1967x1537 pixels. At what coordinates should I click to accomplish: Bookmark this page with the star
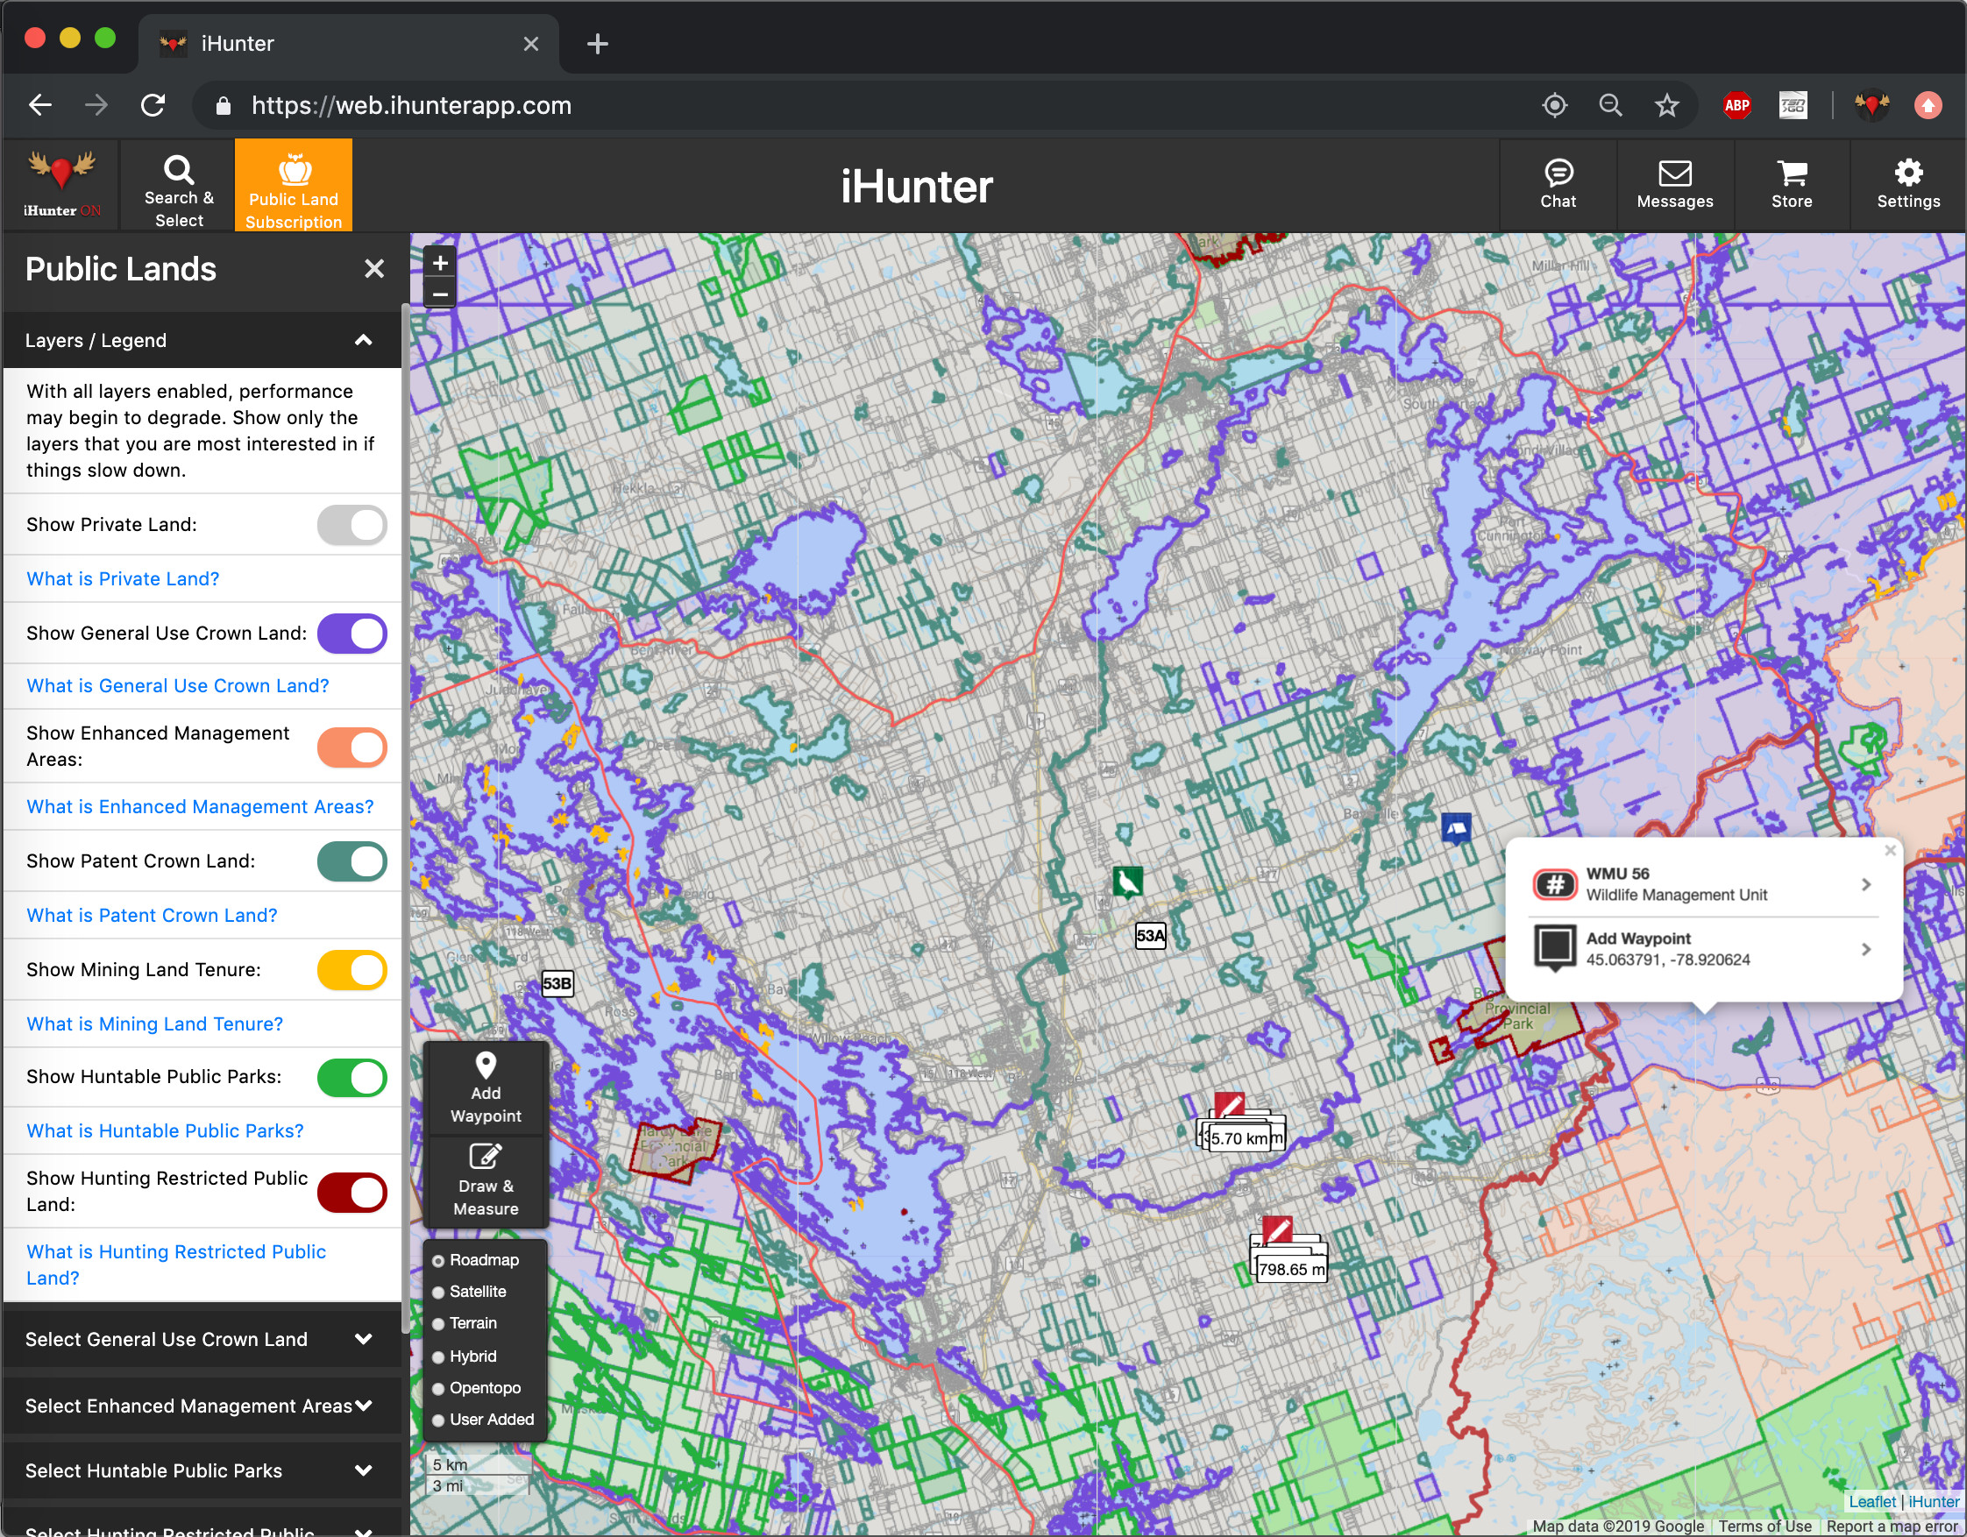[x=1666, y=105]
